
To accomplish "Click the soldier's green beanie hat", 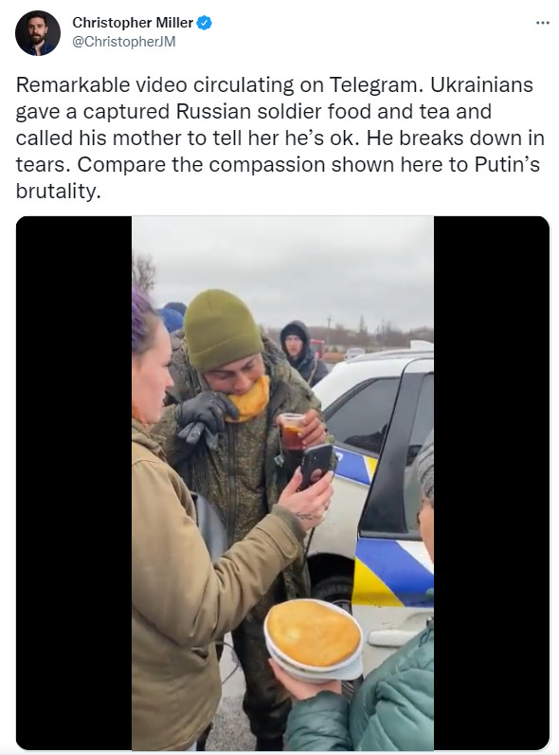I will tap(222, 329).
